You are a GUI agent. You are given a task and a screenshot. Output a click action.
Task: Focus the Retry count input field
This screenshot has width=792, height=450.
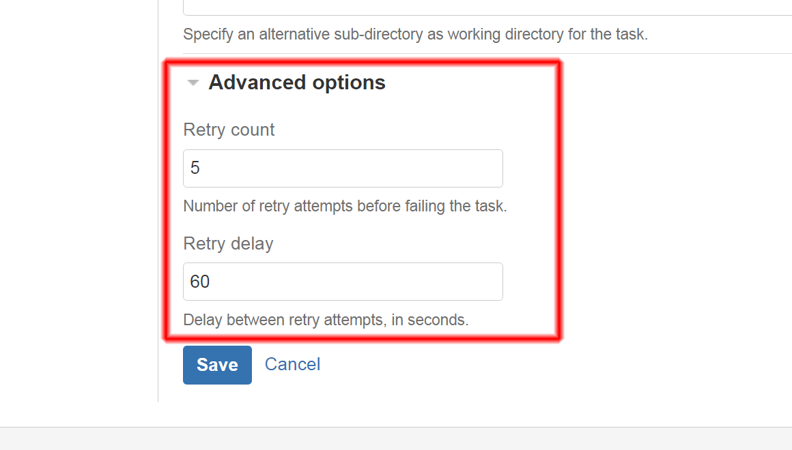(343, 168)
